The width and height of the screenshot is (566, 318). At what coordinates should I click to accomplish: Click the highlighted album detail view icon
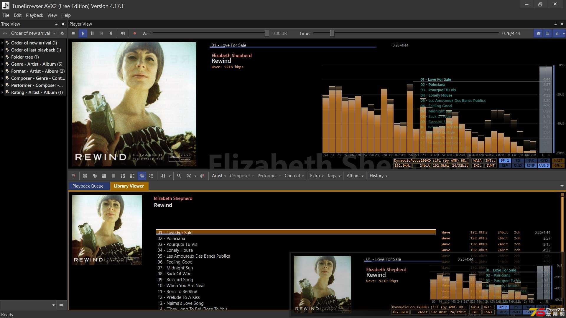click(x=142, y=176)
